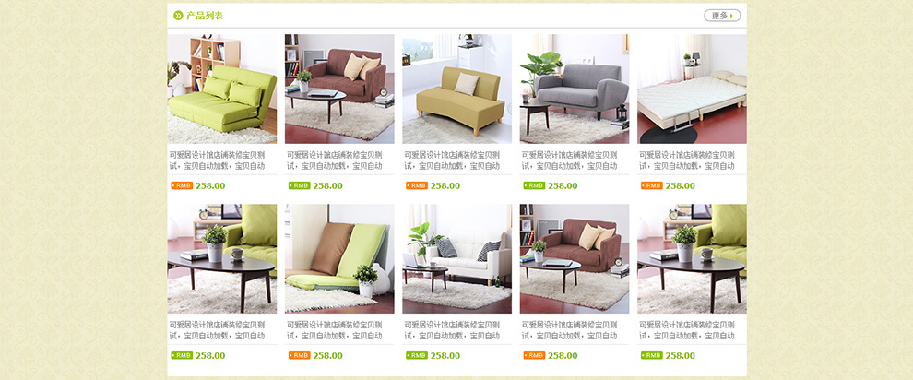The image size is (913, 380).
Task: Open the green floor cushion chair image
Action: [x=339, y=258]
